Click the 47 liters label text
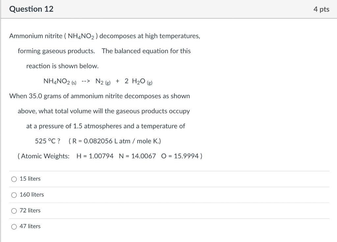This screenshot has width=337, height=242. (x=30, y=226)
